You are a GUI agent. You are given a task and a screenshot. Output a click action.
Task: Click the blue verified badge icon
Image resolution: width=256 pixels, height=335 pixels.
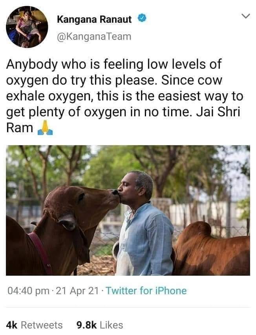[142, 18]
